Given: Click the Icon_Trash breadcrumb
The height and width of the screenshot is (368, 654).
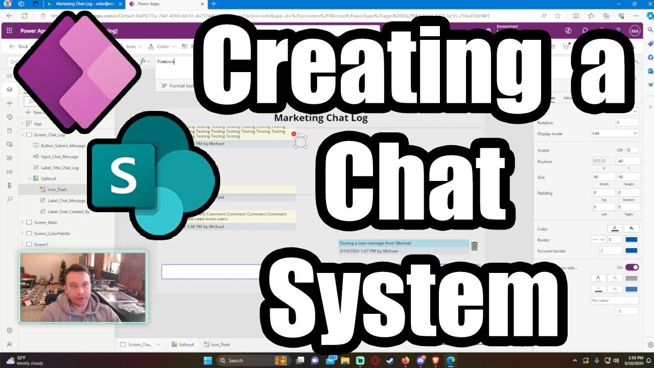Looking at the screenshot, I should coord(217,344).
